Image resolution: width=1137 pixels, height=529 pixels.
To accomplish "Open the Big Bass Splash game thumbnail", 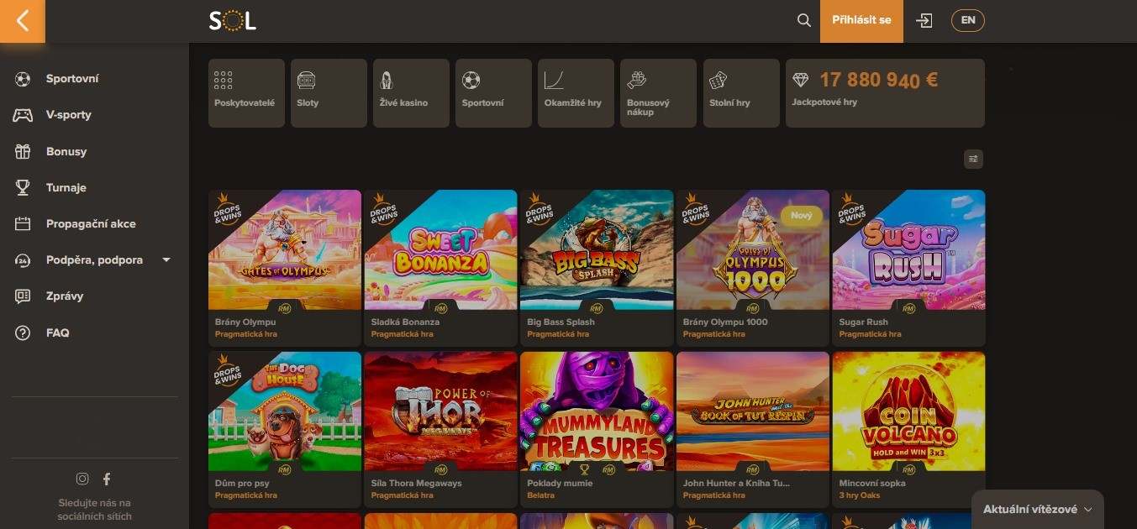I will click(597, 250).
